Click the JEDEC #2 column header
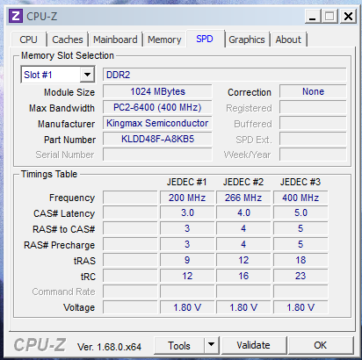The width and height of the screenshot is (362, 360). click(243, 182)
